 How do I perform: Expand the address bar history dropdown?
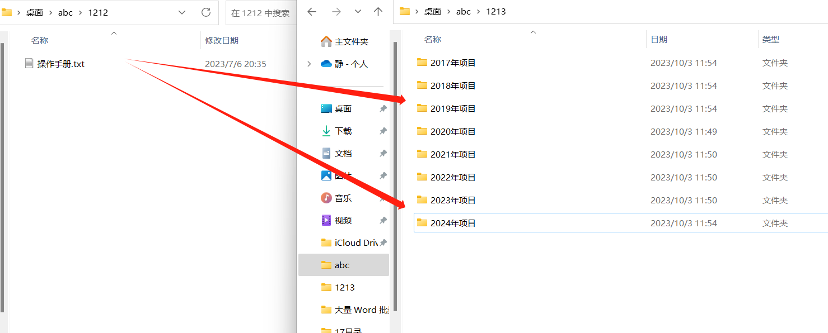coord(181,11)
